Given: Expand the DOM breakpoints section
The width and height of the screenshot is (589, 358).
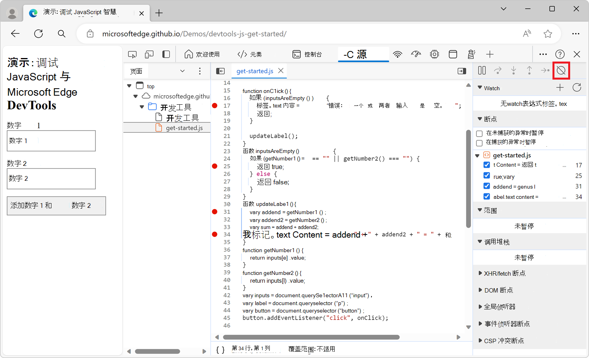Looking at the screenshot, I should pyautogui.click(x=480, y=290).
